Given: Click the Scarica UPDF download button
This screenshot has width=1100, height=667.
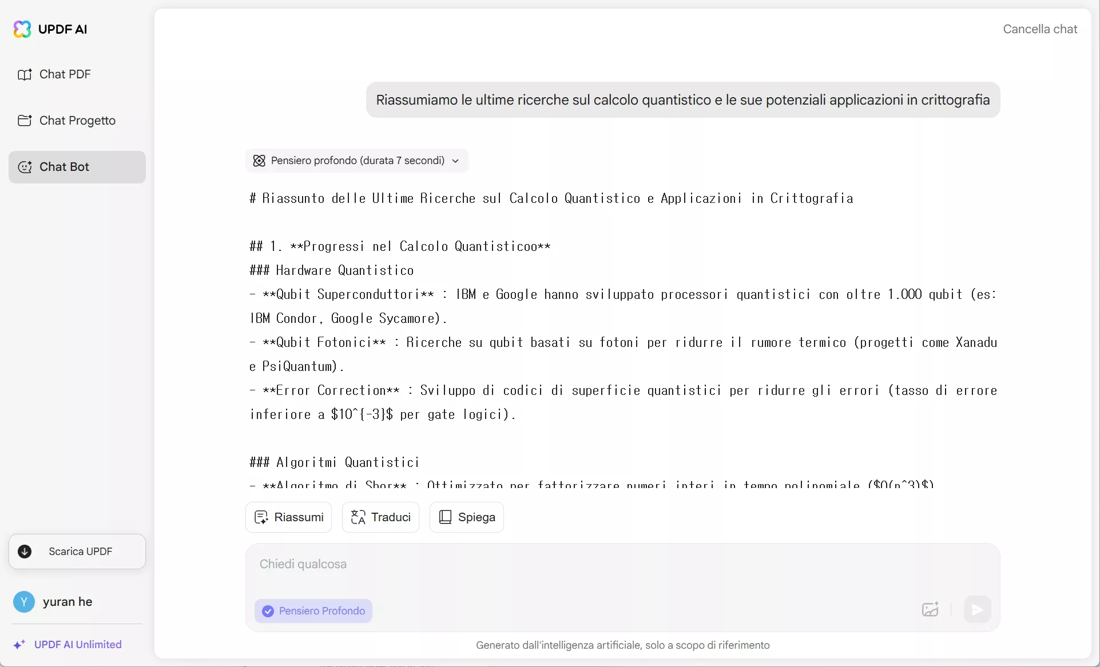Looking at the screenshot, I should click(77, 552).
